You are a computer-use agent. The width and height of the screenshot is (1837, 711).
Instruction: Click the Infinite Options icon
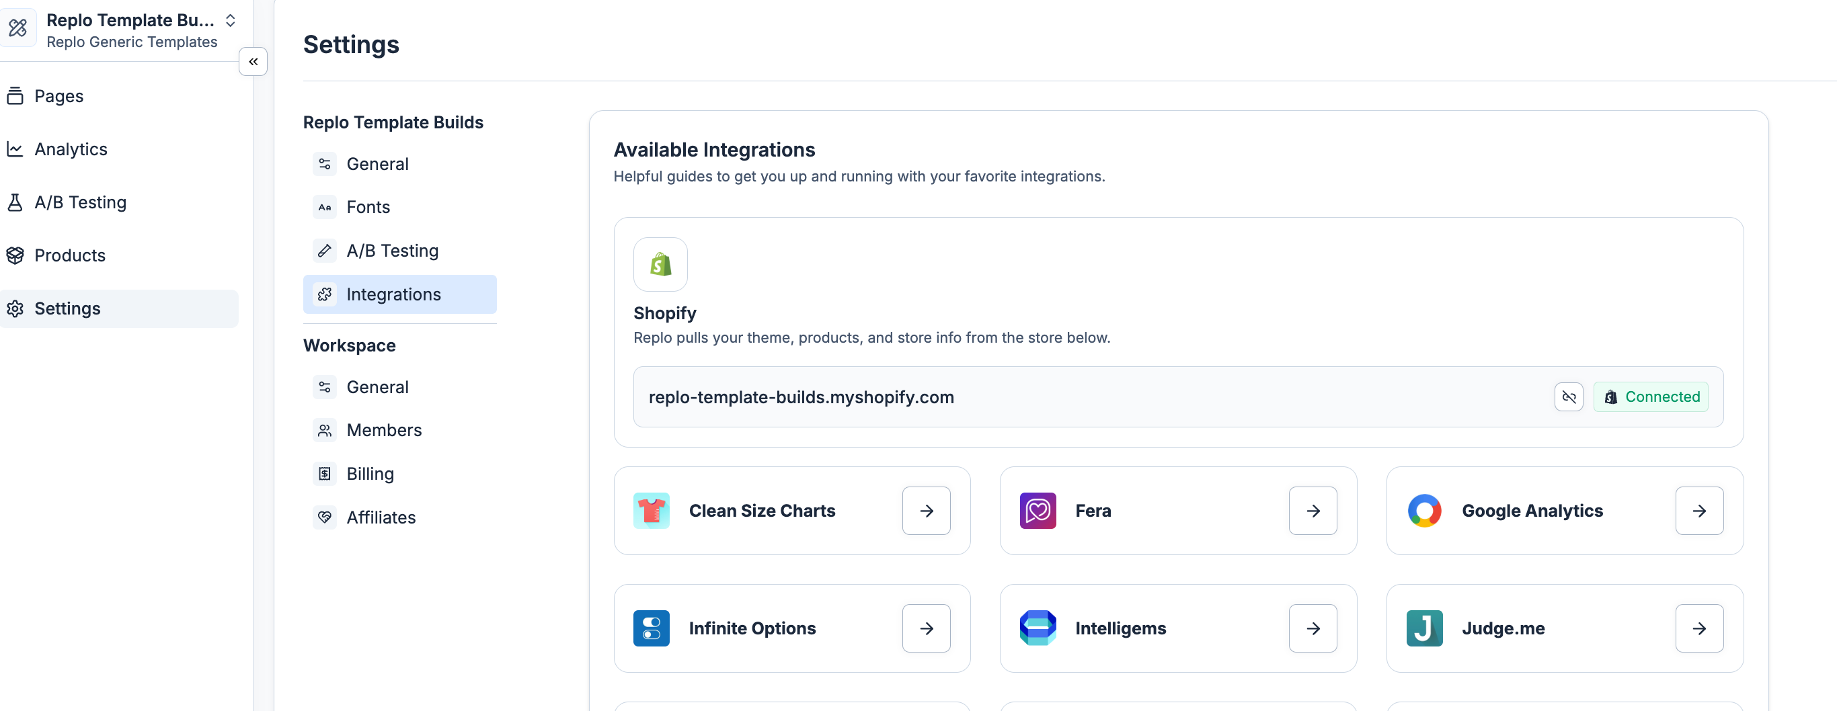click(651, 628)
